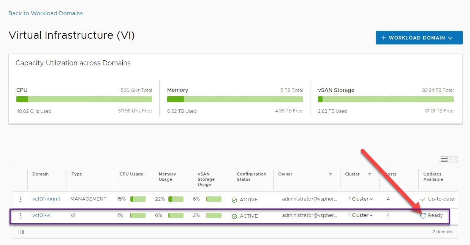Click the column picker icon in table footer

21,232
